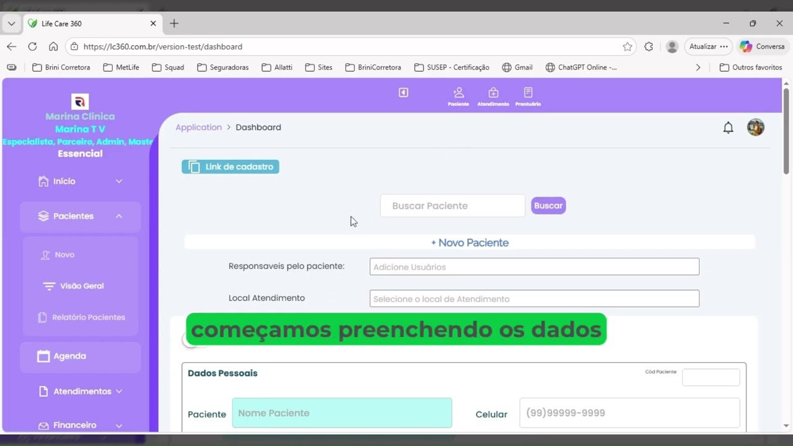Bookmark this page with the star
Screen dimensions: 793x446
[628, 46]
